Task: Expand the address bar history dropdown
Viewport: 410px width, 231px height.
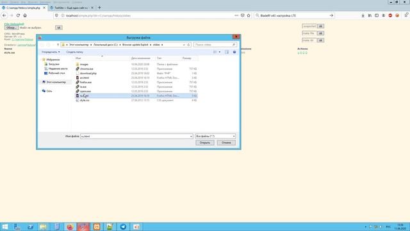Action: (x=184, y=44)
